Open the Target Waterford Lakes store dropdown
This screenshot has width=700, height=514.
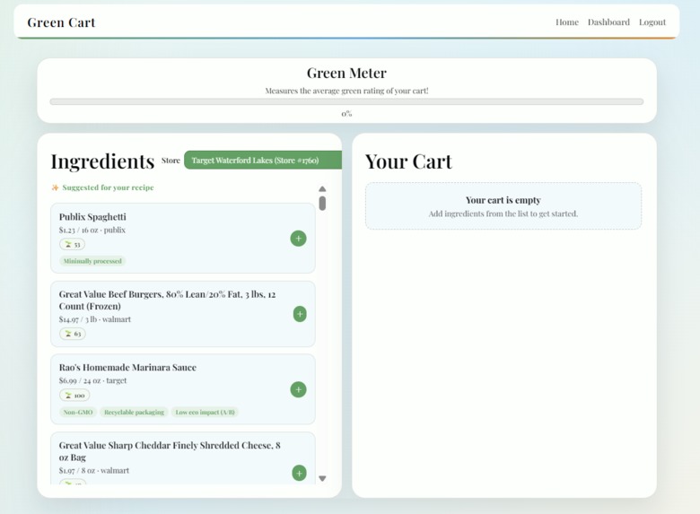tap(262, 161)
